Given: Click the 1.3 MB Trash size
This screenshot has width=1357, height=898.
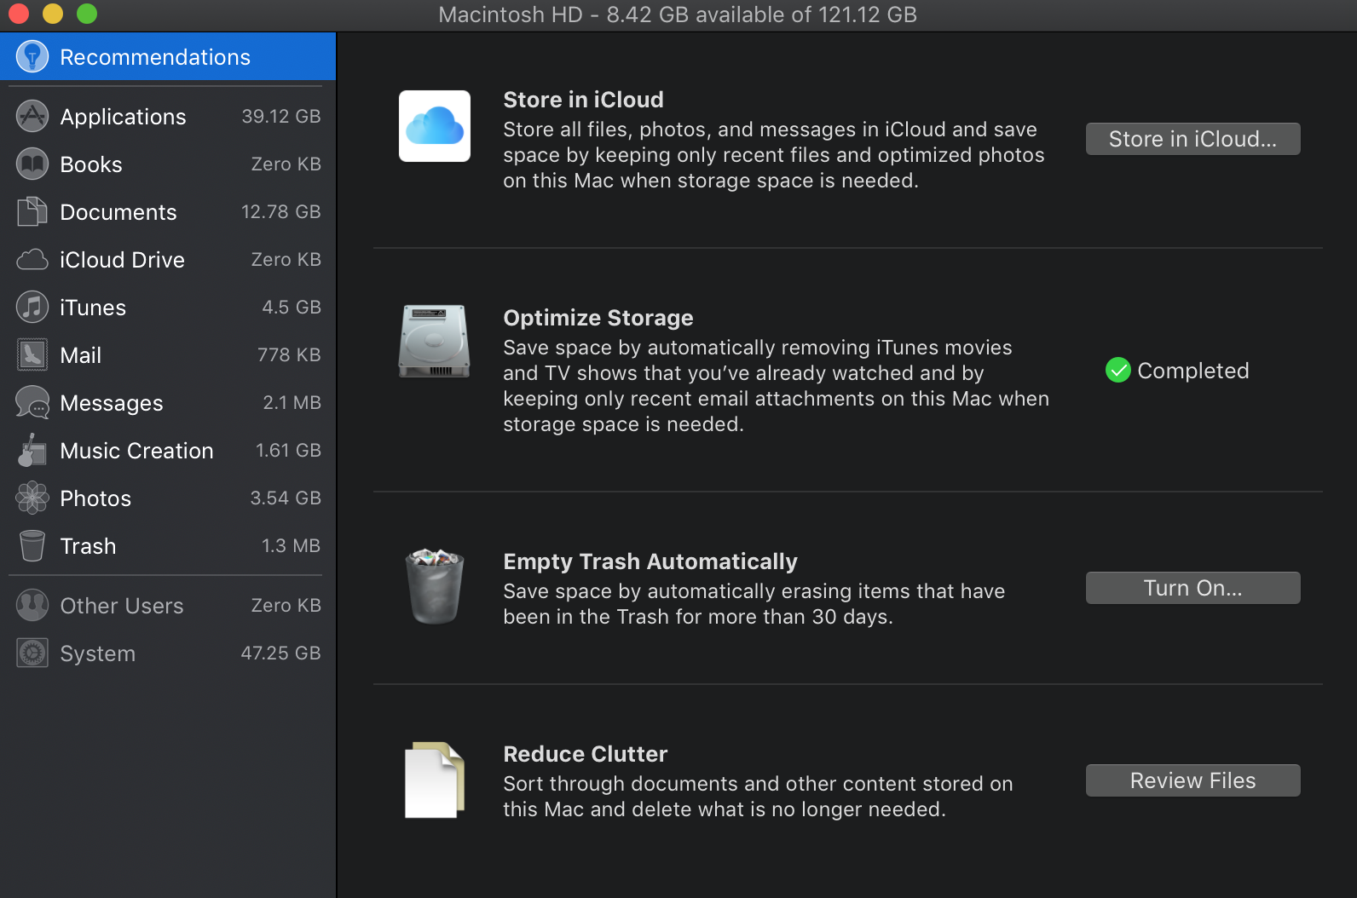Looking at the screenshot, I should click(291, 545).
